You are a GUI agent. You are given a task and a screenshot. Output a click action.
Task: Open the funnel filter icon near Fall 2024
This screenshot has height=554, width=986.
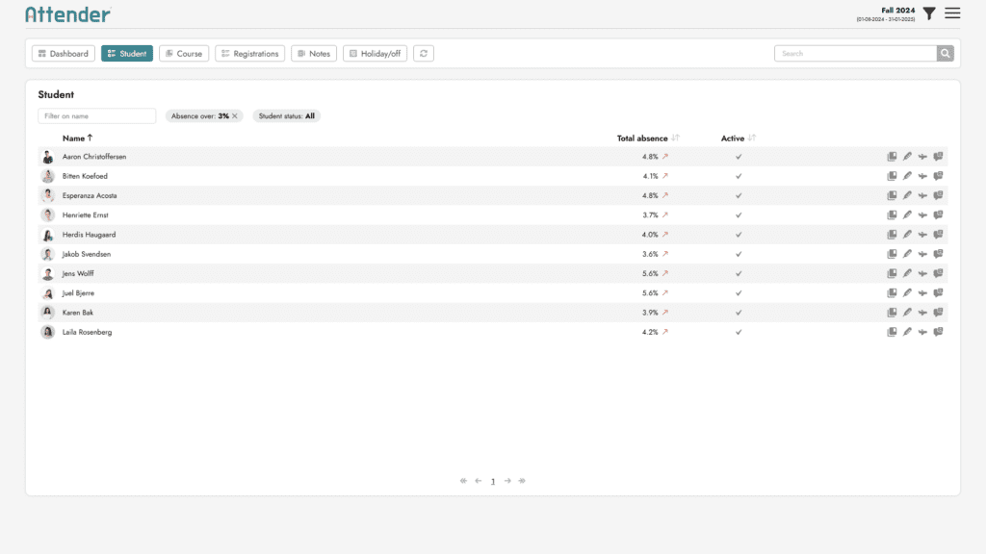(929, 13)
